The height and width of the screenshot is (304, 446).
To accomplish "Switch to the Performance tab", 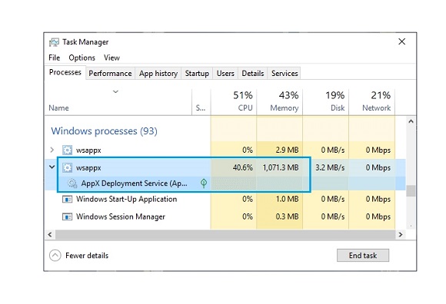I will click(110, 73).
